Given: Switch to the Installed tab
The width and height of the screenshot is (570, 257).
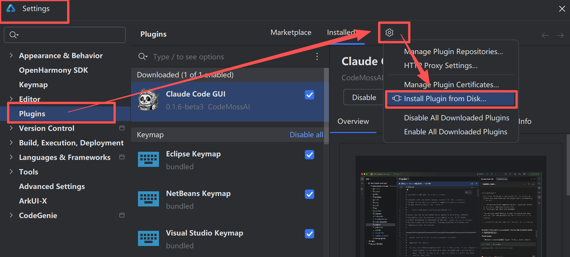Looking at the screenshot, I should pyautogui.click(x=341, y=32).
